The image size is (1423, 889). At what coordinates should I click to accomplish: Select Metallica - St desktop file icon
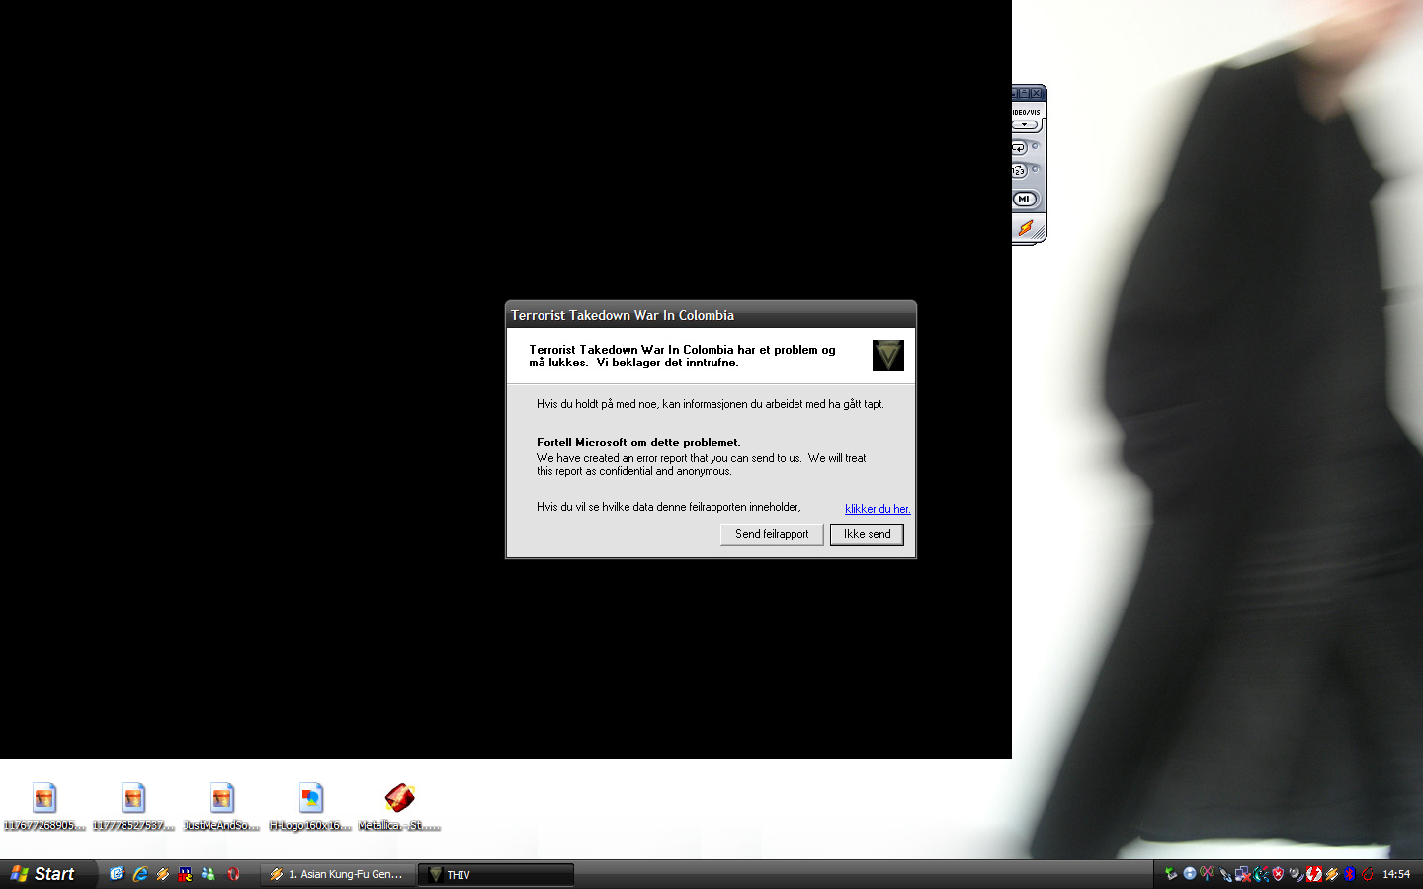(x=399, y=806)
